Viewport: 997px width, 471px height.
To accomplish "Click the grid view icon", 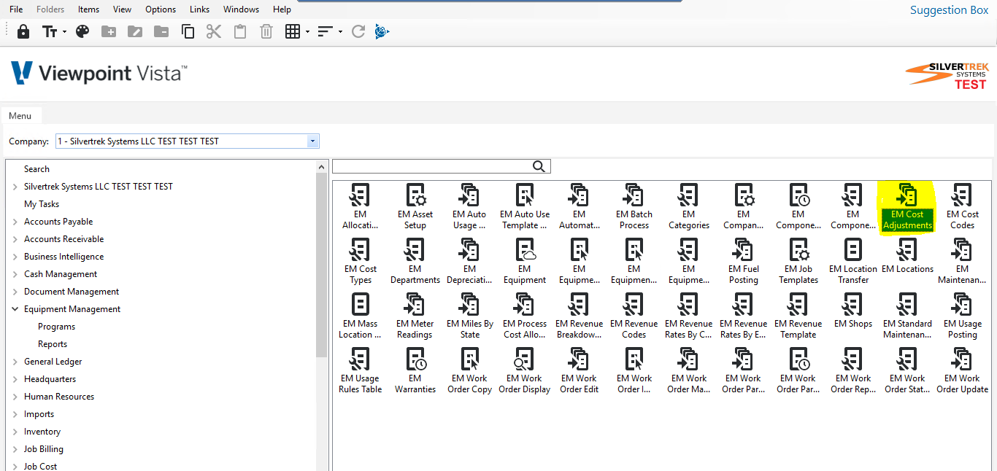I will [x=293, y=31].
